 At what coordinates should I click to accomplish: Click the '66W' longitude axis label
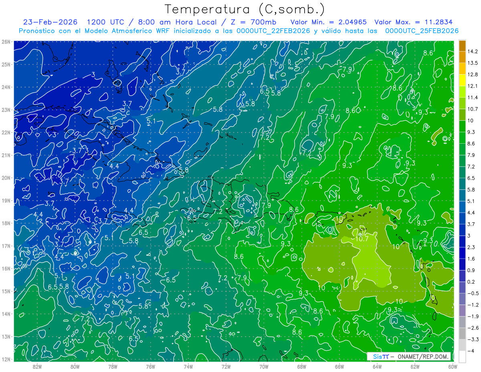pos(339,366)
